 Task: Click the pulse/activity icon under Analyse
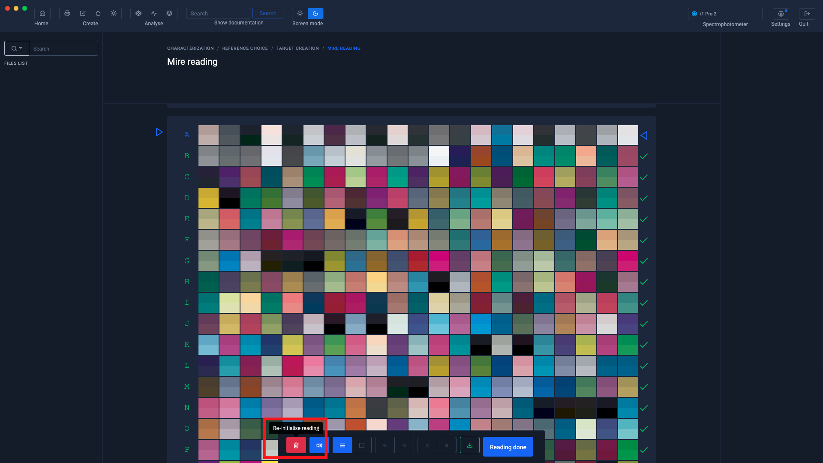[154, 13]
